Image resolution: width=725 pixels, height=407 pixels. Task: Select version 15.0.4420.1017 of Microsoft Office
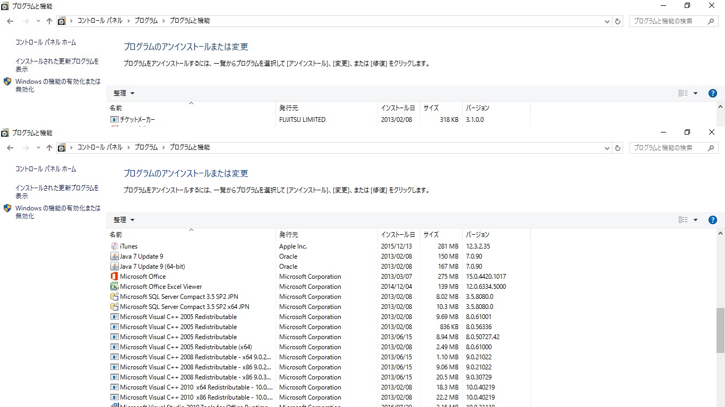click(486, 277)
